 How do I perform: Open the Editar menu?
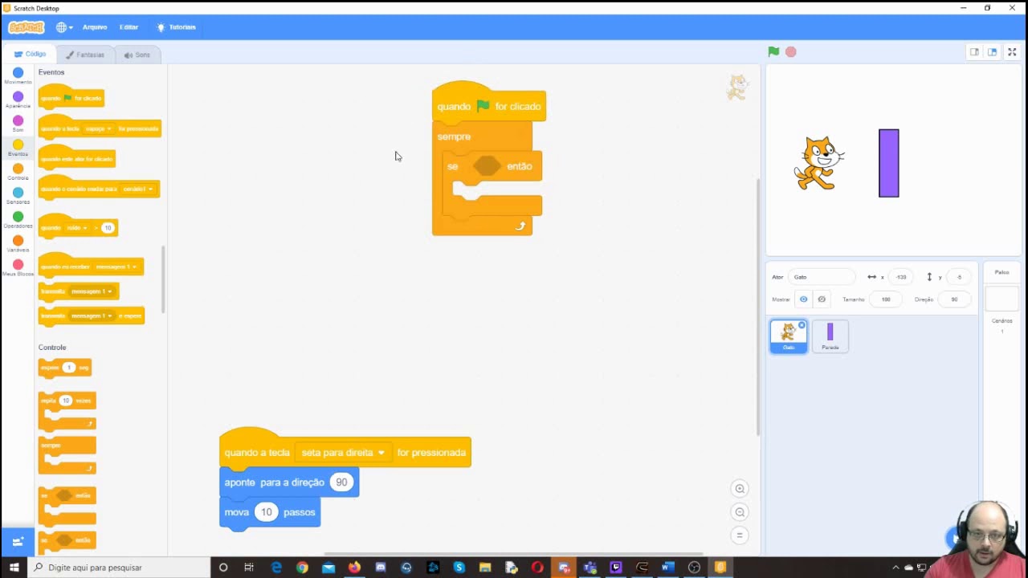coord(128,27)
